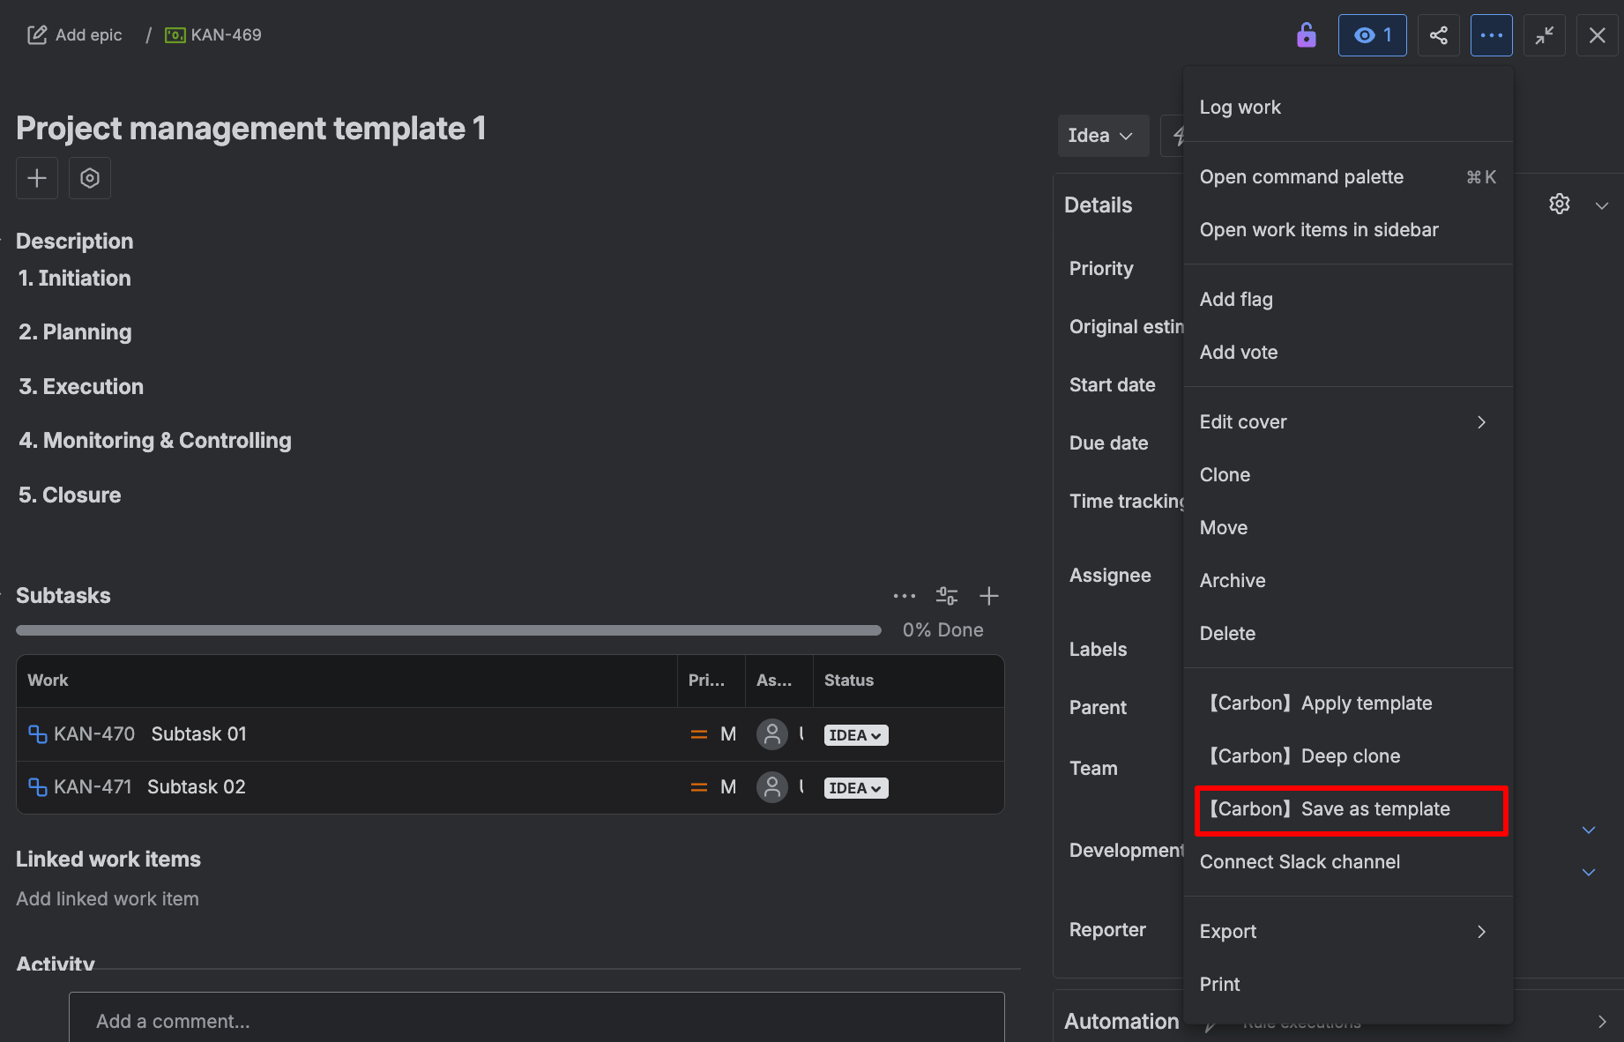Screen dimensions: 1624x1042
Task: Open field settings icon next to add button
Action: (89, 177)
